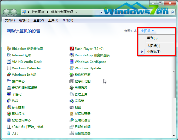
Task: Expand arrow after 所有控制面板项 breadcrumb
Action: pos(76,12)
